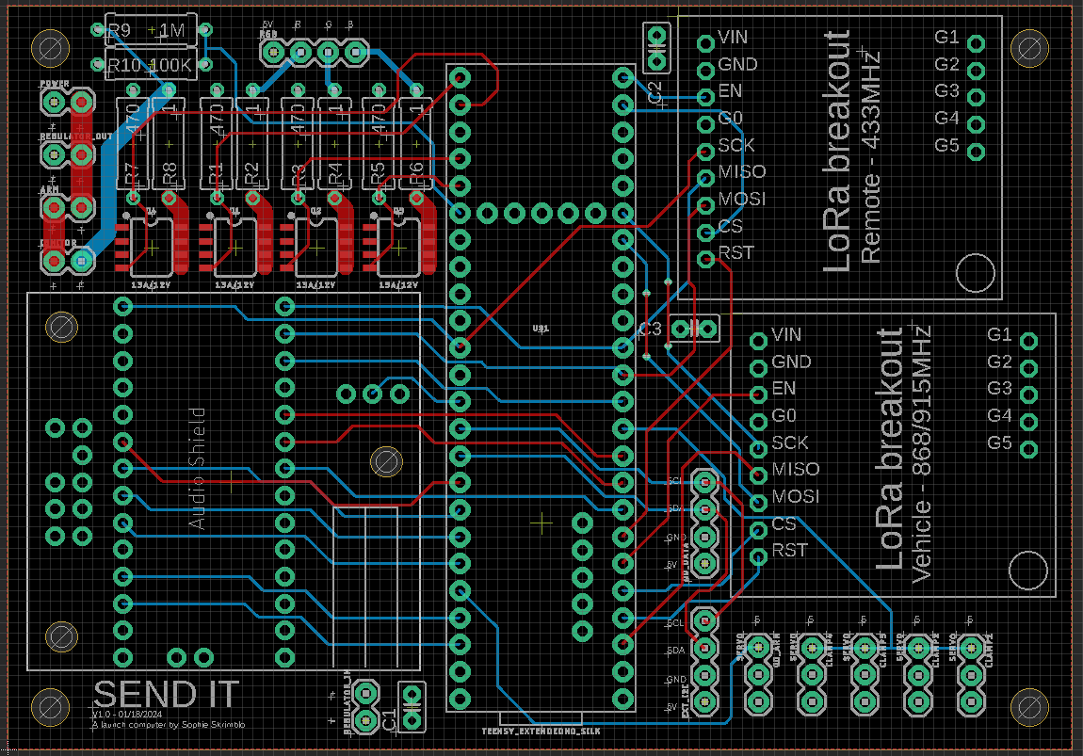Click CS pad on Vehicle LoRa breakout
This screenshot has height=756, width=1083.
758,529
